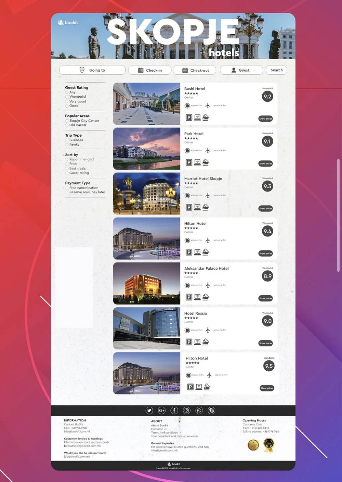The width and height of the screenshot is (342, 482).
Task: Open Facebook icon in footer bar
Action: click(174, 410)
